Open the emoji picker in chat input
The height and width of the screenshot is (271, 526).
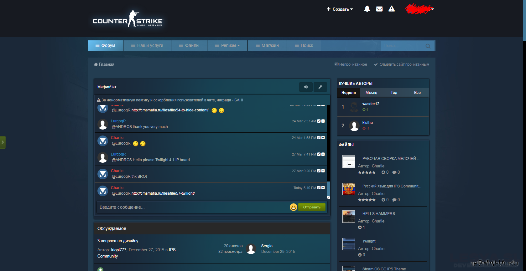coord(293,207)
